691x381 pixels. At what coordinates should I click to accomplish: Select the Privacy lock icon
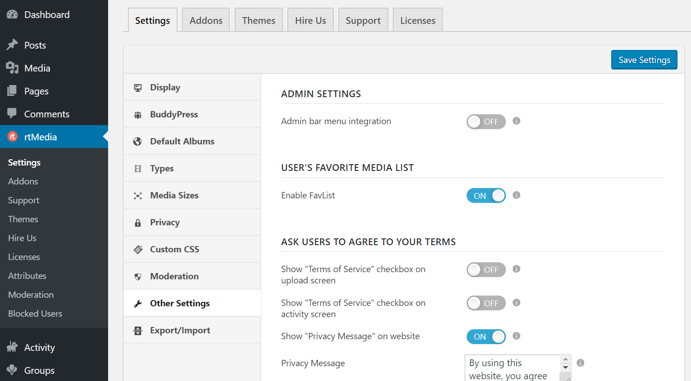tap(138, 222)
